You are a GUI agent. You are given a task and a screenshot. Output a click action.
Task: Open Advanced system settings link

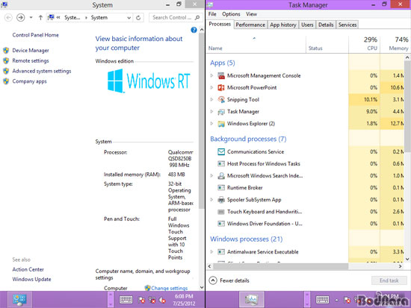tap(42, 71)
